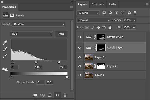Screen dimensions: 150x100
Task: Clip adjustment to layer below icon
Action: click(35, 95)
